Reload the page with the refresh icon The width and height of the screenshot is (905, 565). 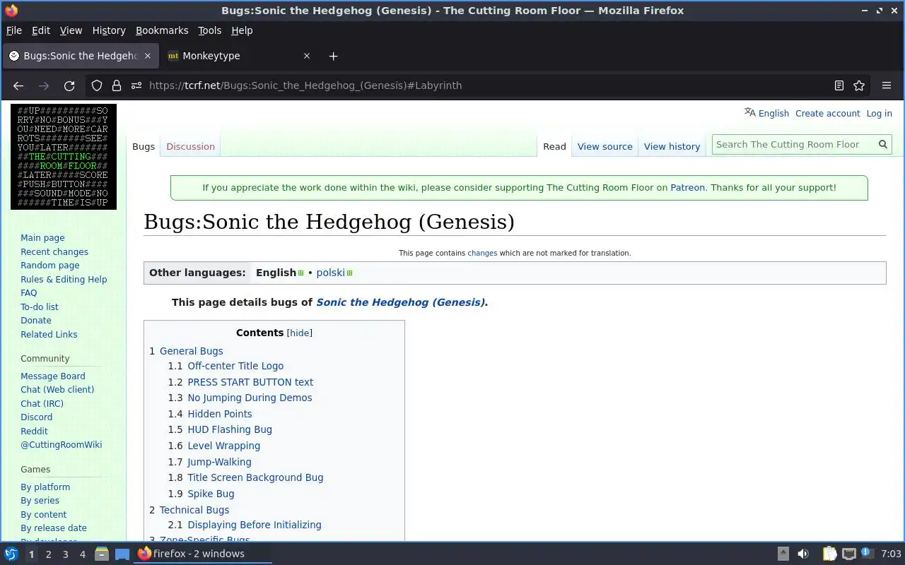click(x=69, y=85)
